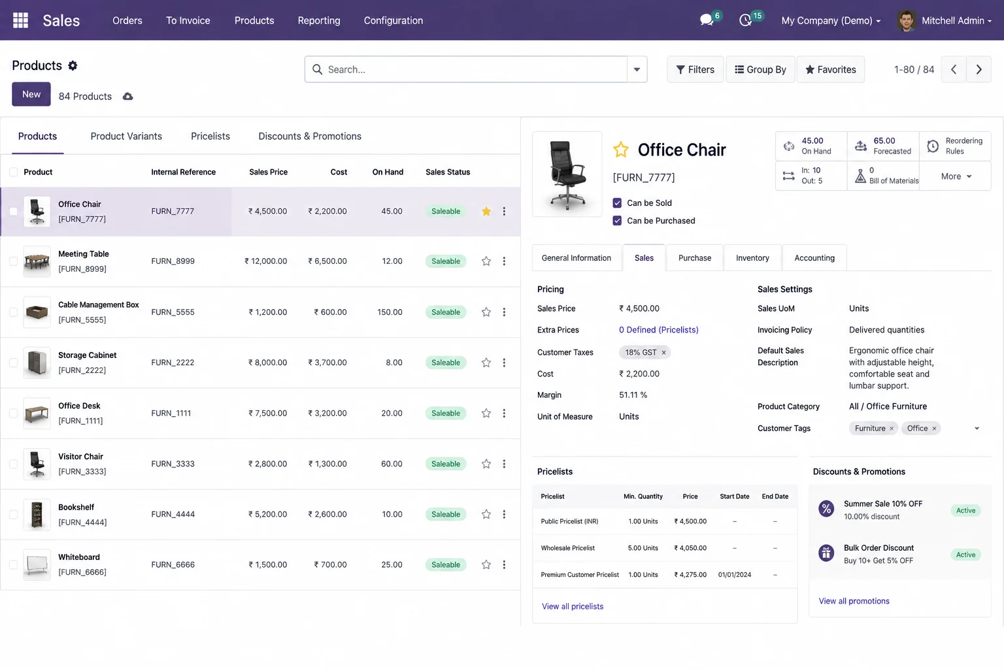Tick the select-all checkbox in Product header
The height and width of the screenshot is (669, 1004).
pyautogui.click(x=13, y=172)
